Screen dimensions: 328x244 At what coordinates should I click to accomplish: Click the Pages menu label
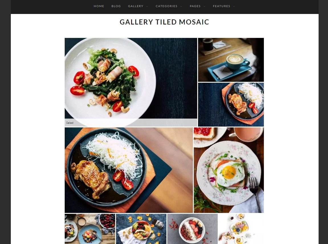[x=195, y=6]
